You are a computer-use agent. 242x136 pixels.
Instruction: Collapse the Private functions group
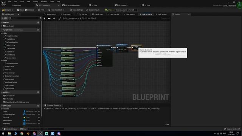(2, 60)
